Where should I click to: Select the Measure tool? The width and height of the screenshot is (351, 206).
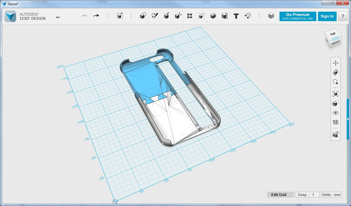pos(224,16)
